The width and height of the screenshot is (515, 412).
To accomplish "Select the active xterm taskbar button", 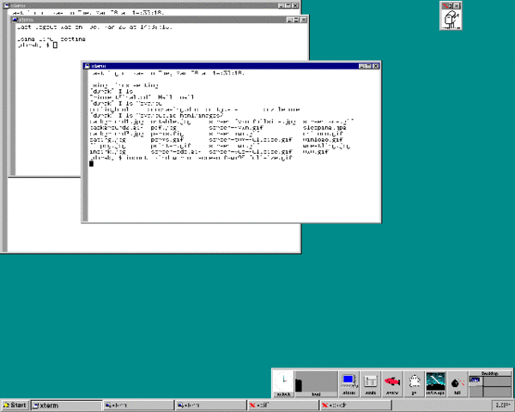I will coord(67,405).
